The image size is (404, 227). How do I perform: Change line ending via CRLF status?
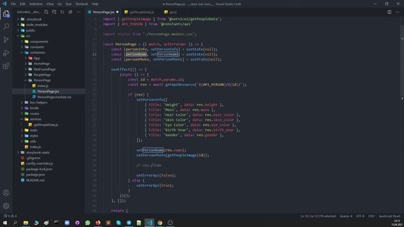tap(371, 216)
